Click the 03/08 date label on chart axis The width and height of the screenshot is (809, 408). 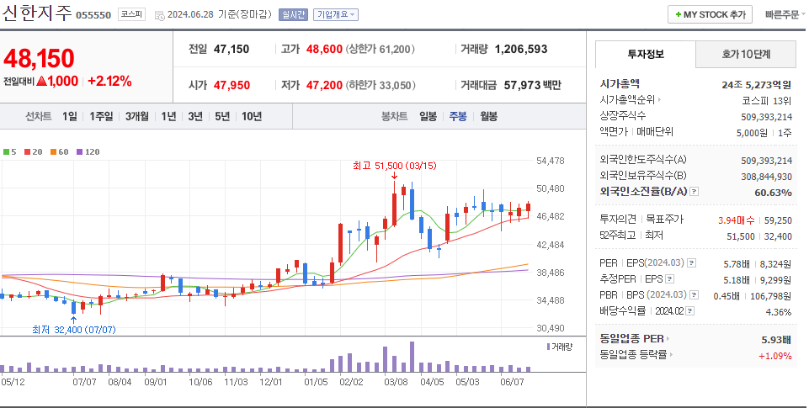click(396, 382)
